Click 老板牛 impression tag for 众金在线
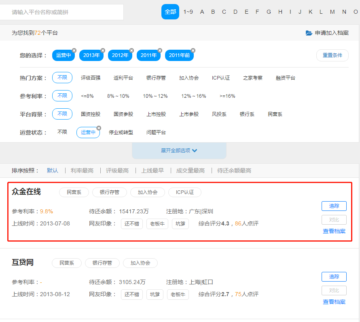 (157, 224)
